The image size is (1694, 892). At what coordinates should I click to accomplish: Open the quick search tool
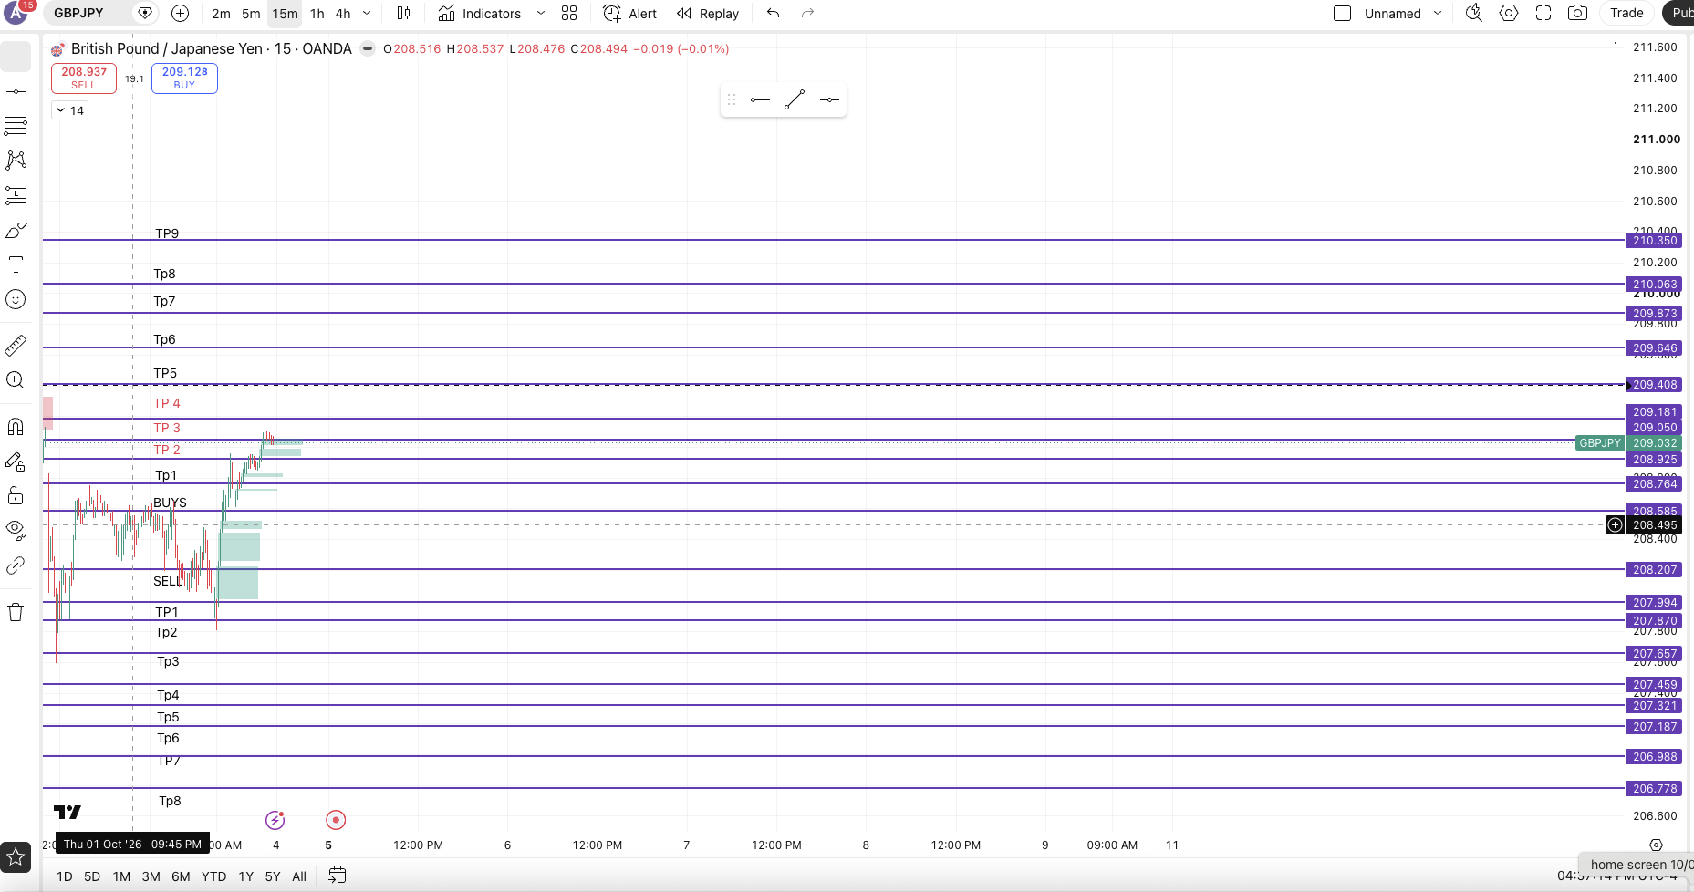1473,13
